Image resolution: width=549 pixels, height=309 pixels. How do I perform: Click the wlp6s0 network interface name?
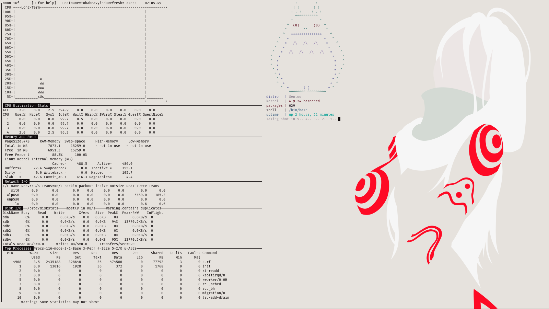13,195
